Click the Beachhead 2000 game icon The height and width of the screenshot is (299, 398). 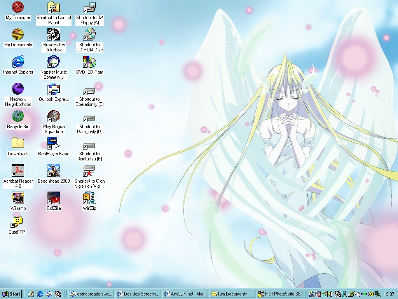(x=54, y=171)
